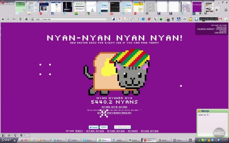Image resolution: width=229 pixels, height=143 pixels.
Task: Switch to the Facebook tab thumbnail
Action: [56, 8]
